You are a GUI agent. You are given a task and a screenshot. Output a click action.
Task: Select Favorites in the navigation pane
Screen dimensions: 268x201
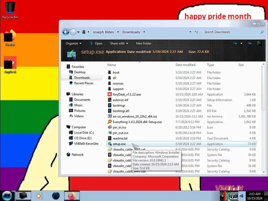[78, 67]
